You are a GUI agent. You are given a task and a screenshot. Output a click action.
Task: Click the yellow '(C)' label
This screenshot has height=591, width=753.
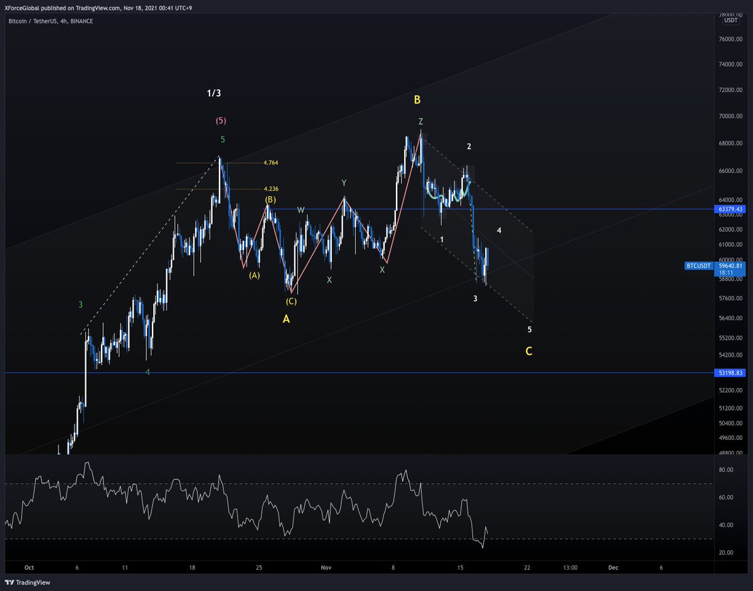tap(291, 301)
